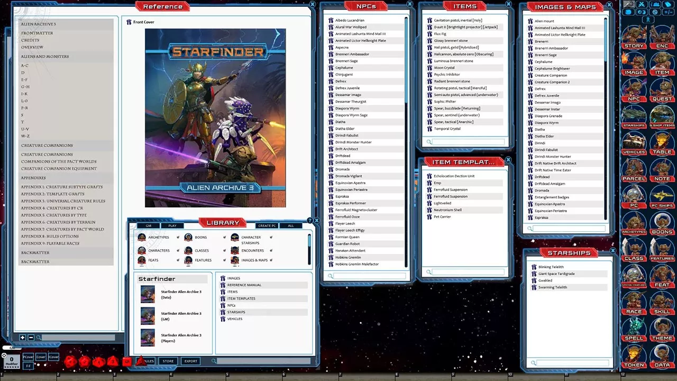Open Reference Manual in the Library list
This screenshot has height=381, width=677.
click(x=263, y=285)
